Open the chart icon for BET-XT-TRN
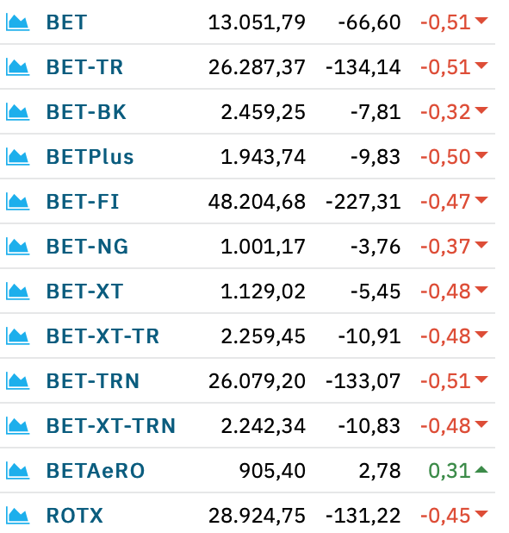 coord(18,426)
